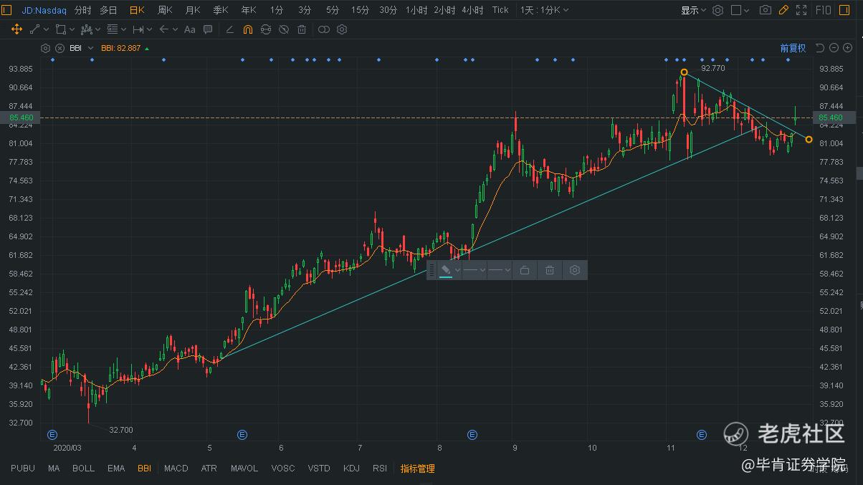
Task: Open 指标管理 indicator management
Action: 417,469
